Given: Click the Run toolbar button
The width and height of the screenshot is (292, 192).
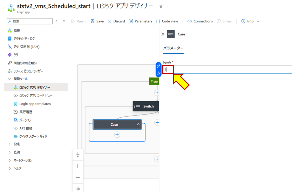Looking at the screenshot, I should [x=77, y=21].
